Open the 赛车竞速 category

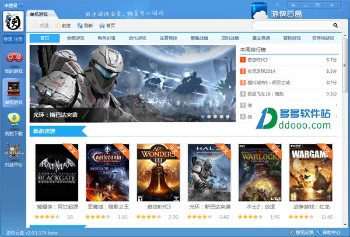[x=261, y=38]
